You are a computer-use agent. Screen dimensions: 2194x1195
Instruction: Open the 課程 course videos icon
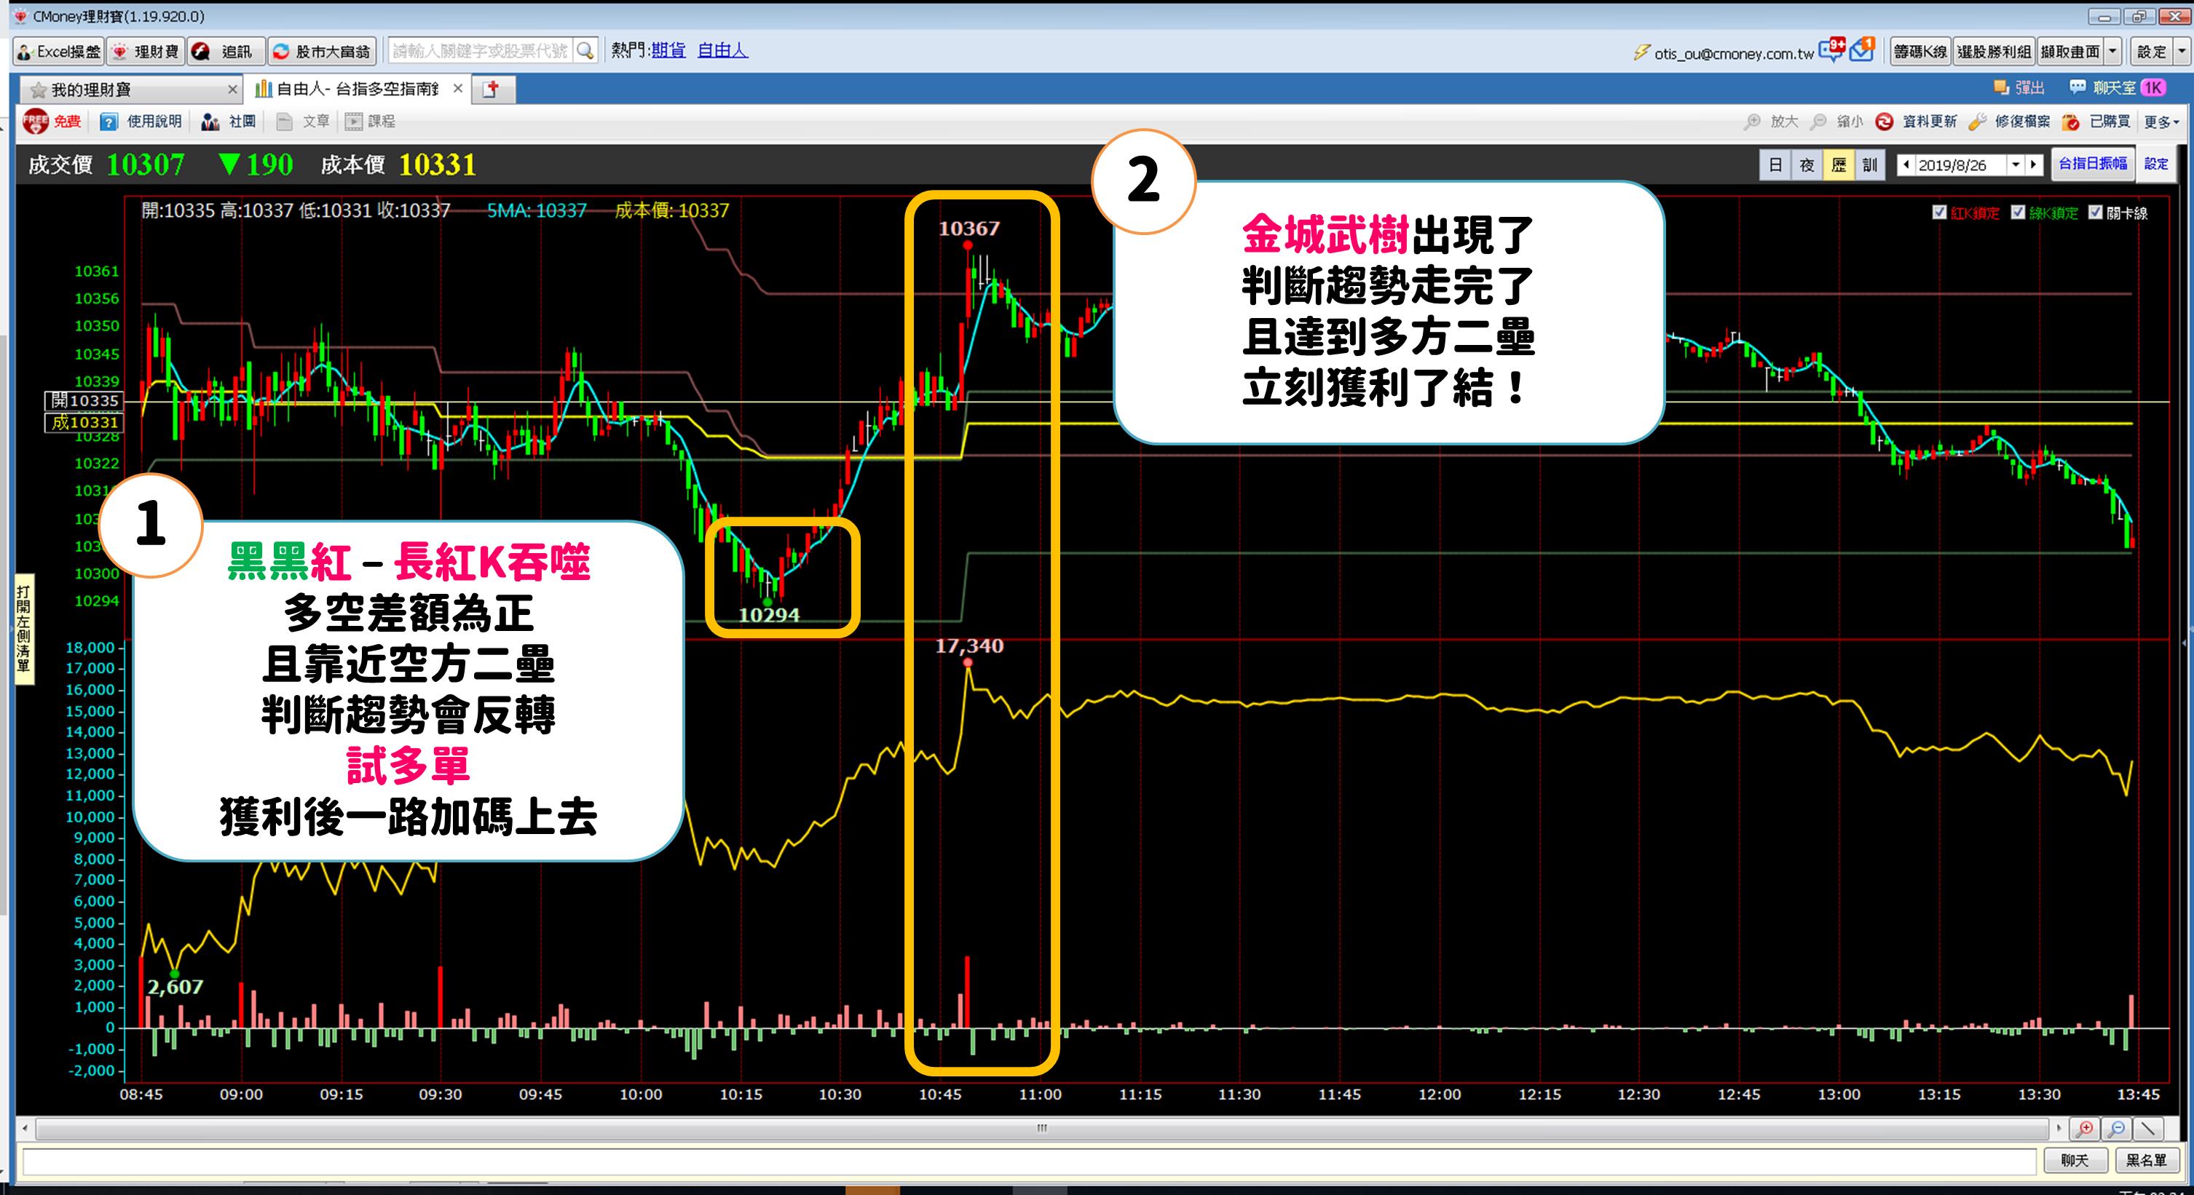(370, 121)
